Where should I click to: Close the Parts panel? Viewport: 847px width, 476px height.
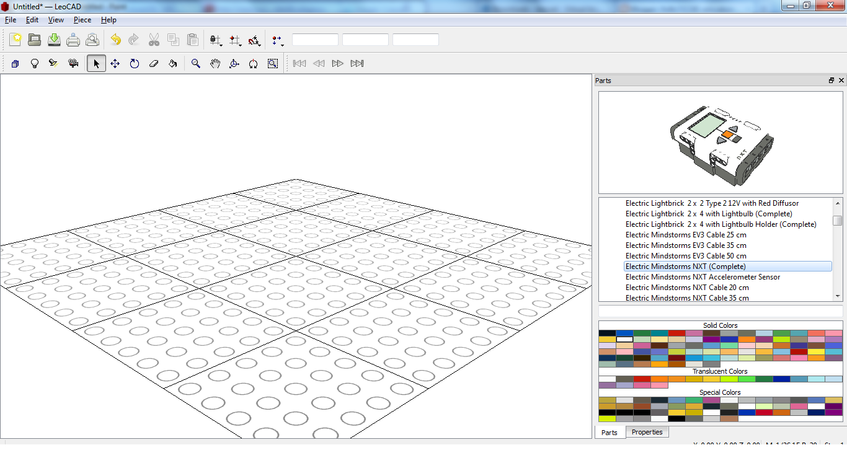[x=841, y=81]
